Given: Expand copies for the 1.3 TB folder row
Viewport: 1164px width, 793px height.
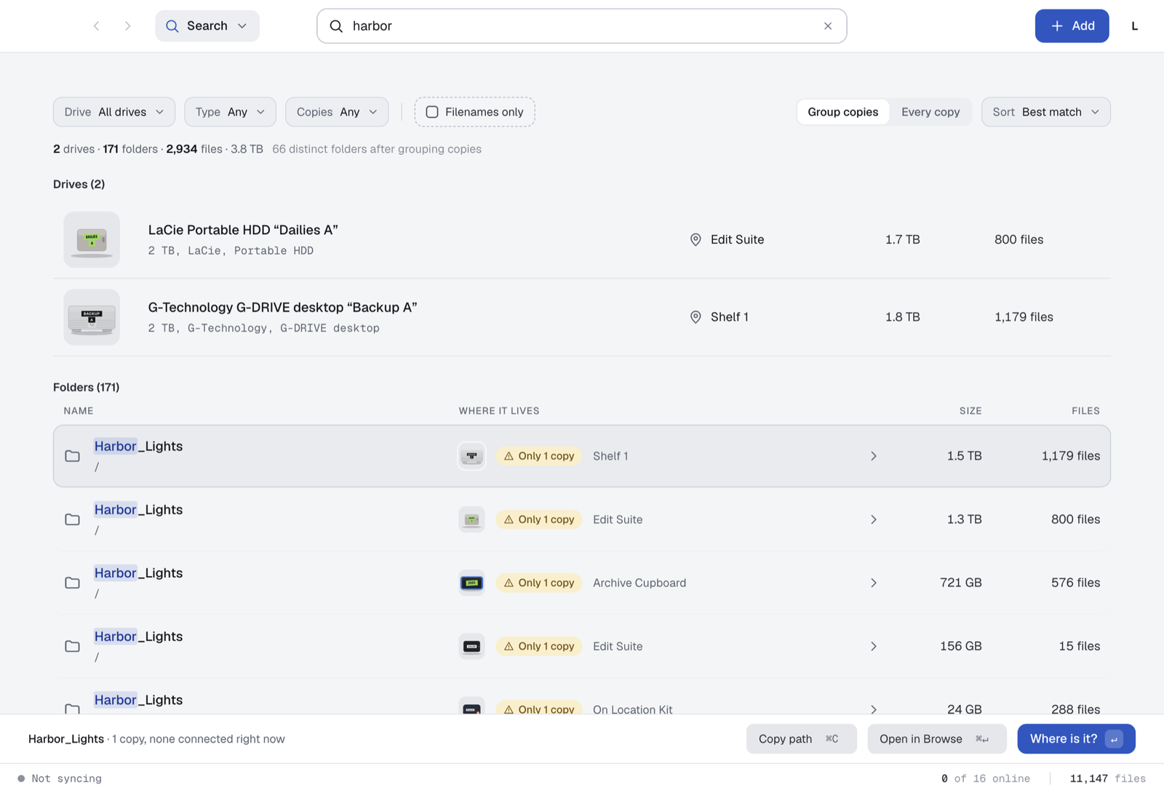Looking at the screenshot, I should [874, 519].
